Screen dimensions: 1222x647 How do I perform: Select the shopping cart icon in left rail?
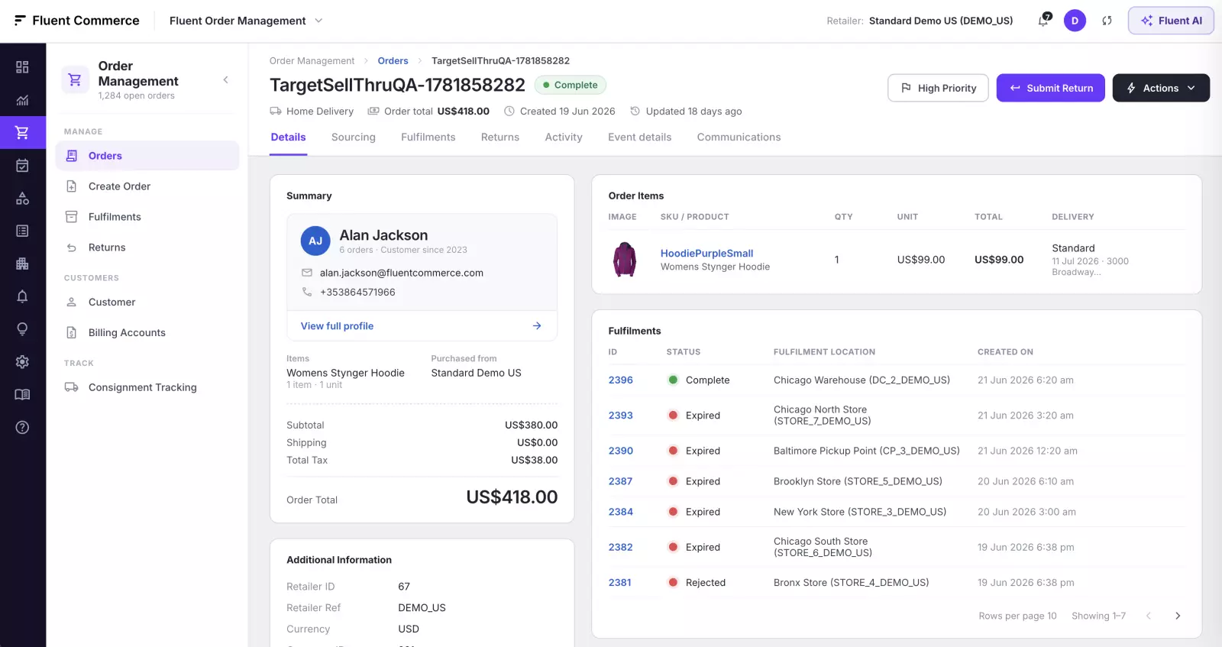(22, 133)
